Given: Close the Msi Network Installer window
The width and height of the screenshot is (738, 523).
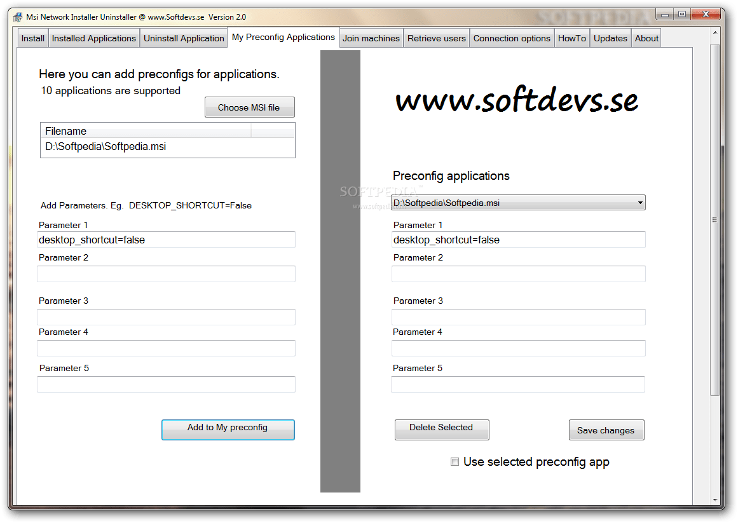Looking at the screenshot, I should 706,15.
